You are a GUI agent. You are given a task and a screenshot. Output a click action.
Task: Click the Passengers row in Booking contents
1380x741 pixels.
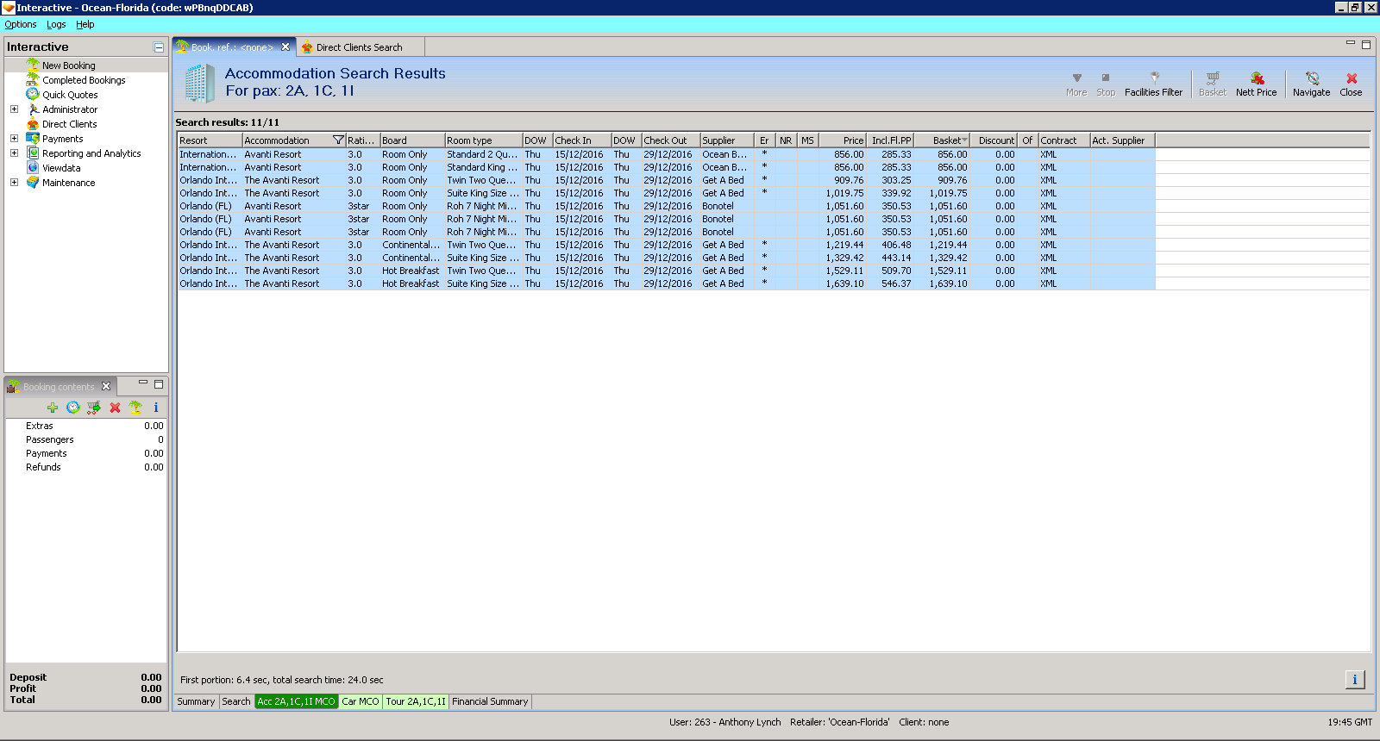(86, 439)
